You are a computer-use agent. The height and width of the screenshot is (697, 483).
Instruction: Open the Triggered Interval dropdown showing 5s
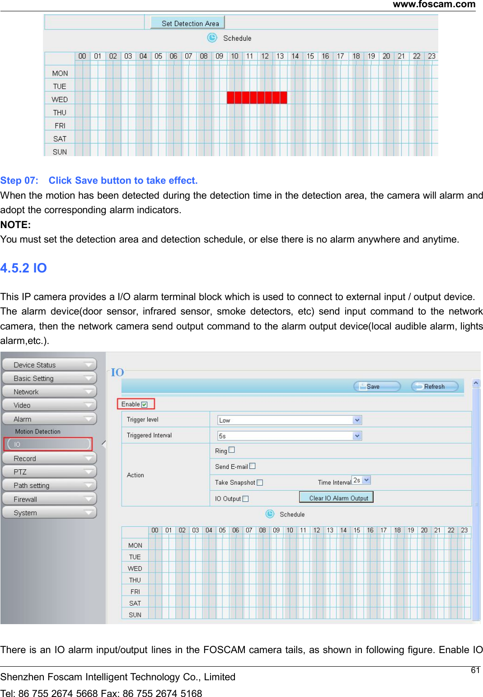click(290, 436)
